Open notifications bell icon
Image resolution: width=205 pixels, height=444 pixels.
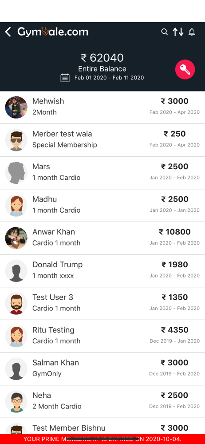(192, 32)
